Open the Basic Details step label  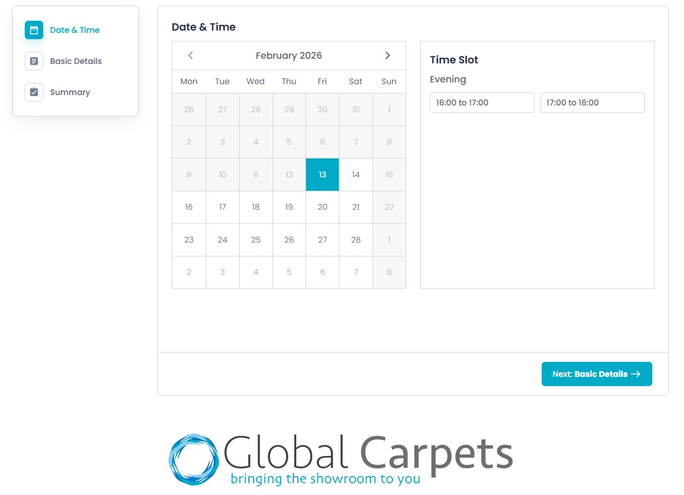[75, 61]
